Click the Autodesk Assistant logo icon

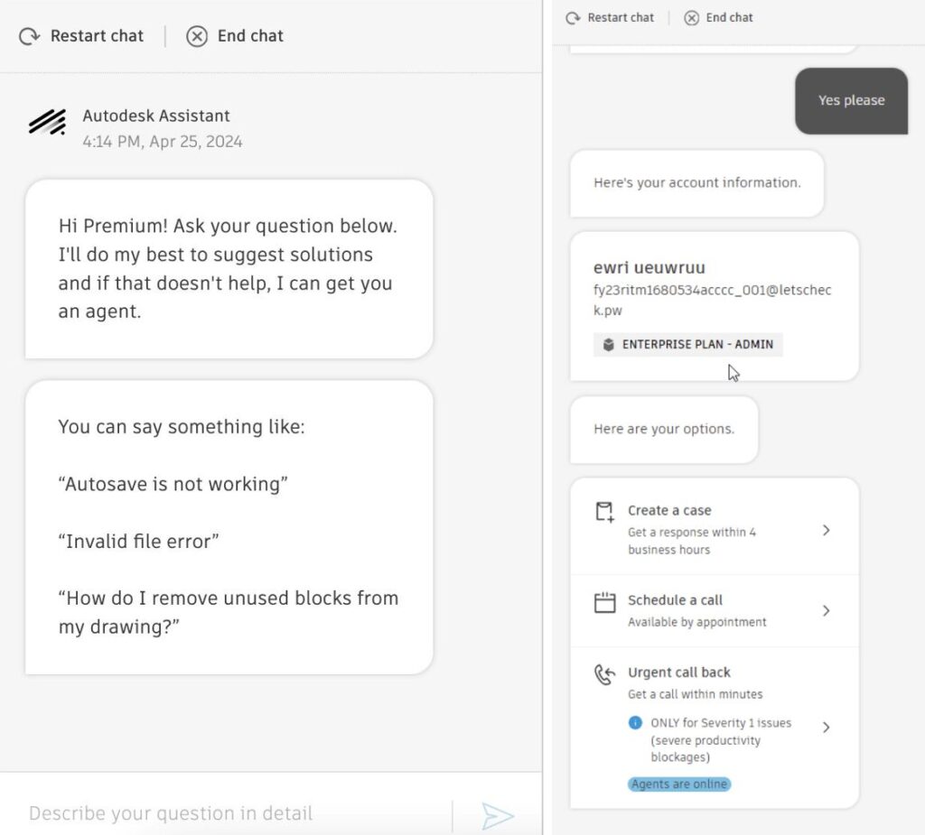47,123
